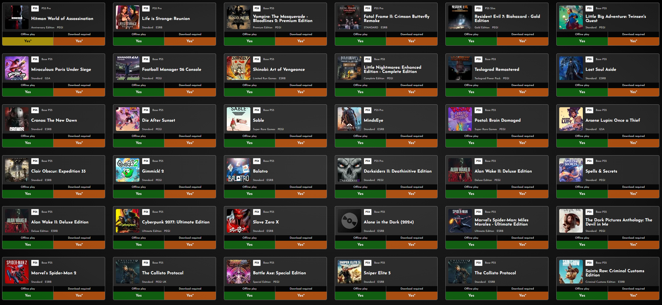Open the Clair Obscur: Expedition 33 title

[x=58, y=171]
